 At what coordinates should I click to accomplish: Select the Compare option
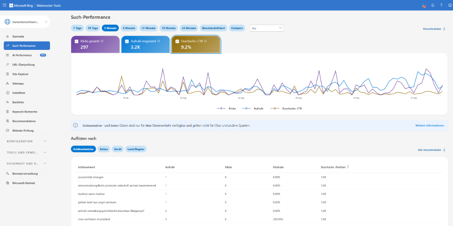coord(237,28)
